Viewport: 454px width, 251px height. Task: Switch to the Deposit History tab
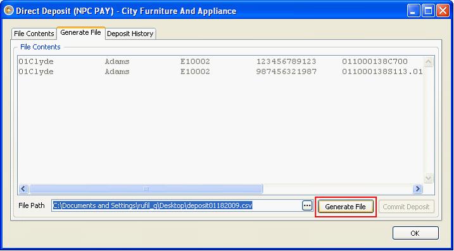(130, 34)
